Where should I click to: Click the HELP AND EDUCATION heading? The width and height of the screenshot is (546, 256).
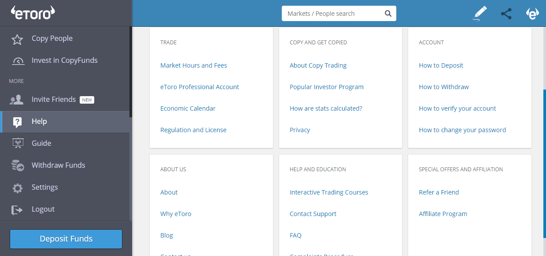(318, 169)
